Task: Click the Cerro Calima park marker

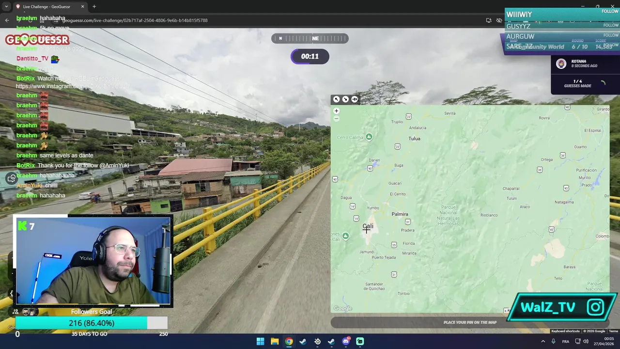Action: [x=369, y=137]
